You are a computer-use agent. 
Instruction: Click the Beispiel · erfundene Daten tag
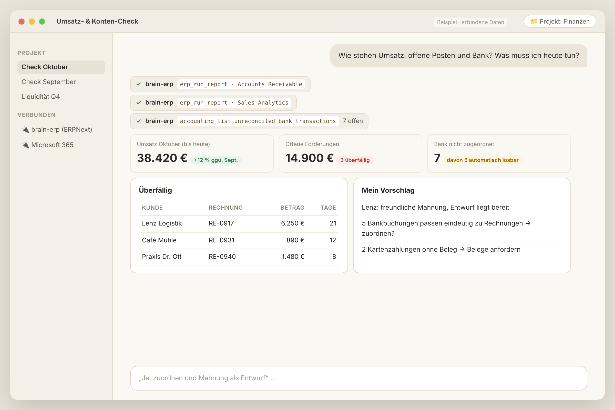(x=471, y=22)
